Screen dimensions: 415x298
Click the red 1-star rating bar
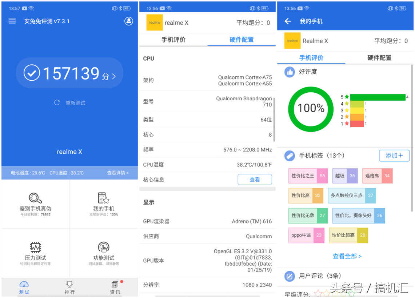pyautogui.click(x=357, y=124)
